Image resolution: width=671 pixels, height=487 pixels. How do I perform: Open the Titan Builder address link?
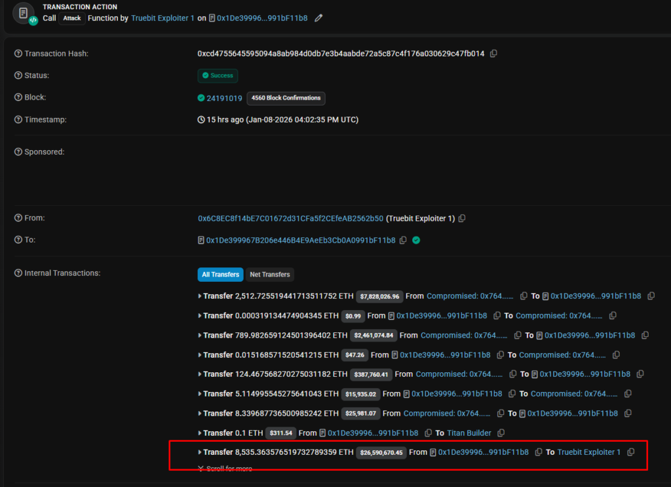[x=469, y=433]
